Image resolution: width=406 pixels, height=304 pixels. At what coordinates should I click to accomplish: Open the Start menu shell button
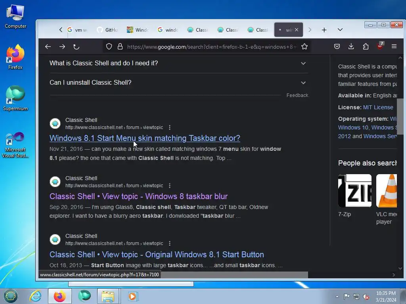pyautogui.click(x=10, y=296)
